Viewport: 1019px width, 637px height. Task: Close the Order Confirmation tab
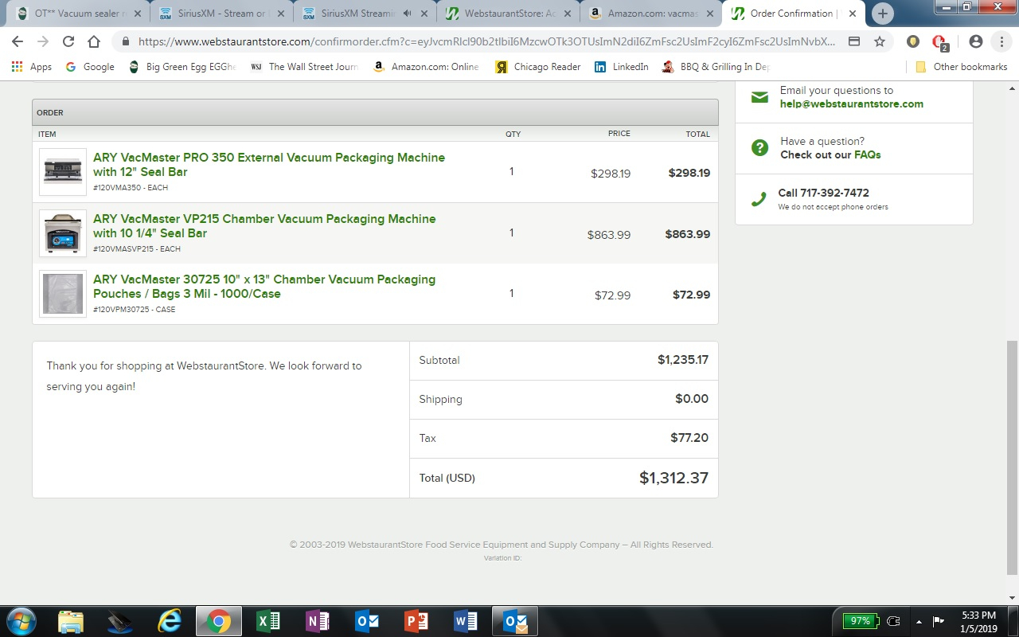click(x=853, y=14)
